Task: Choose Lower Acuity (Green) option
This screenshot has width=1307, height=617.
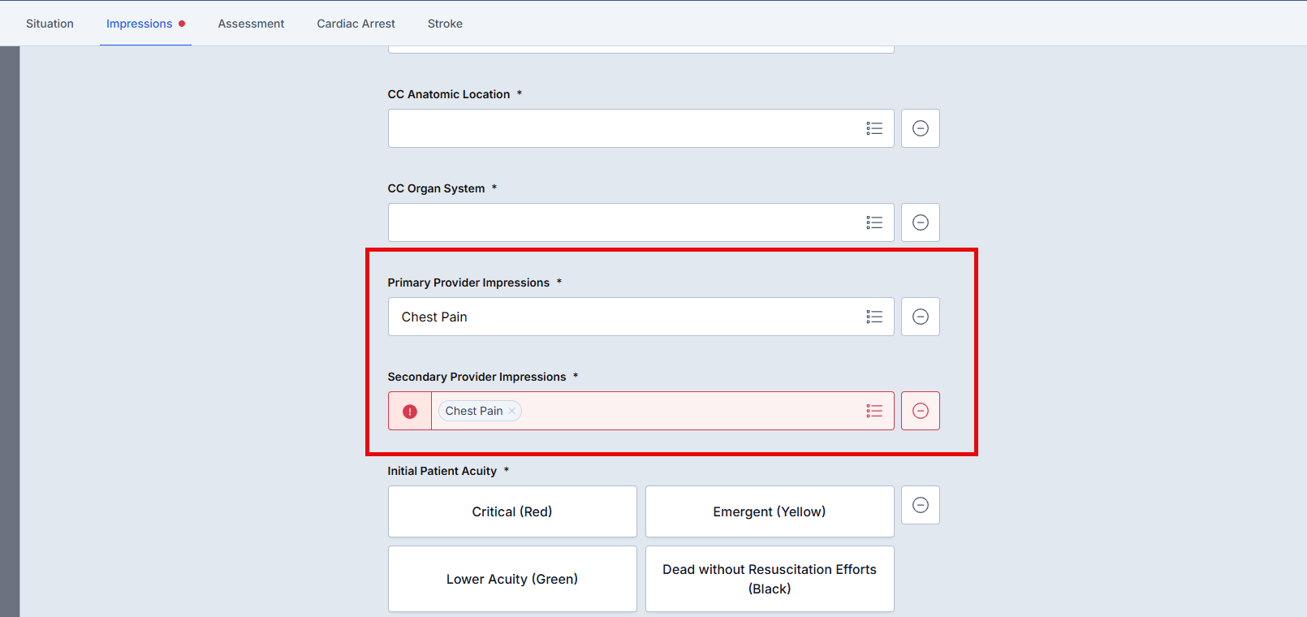Action: click(x=512, y=579)
